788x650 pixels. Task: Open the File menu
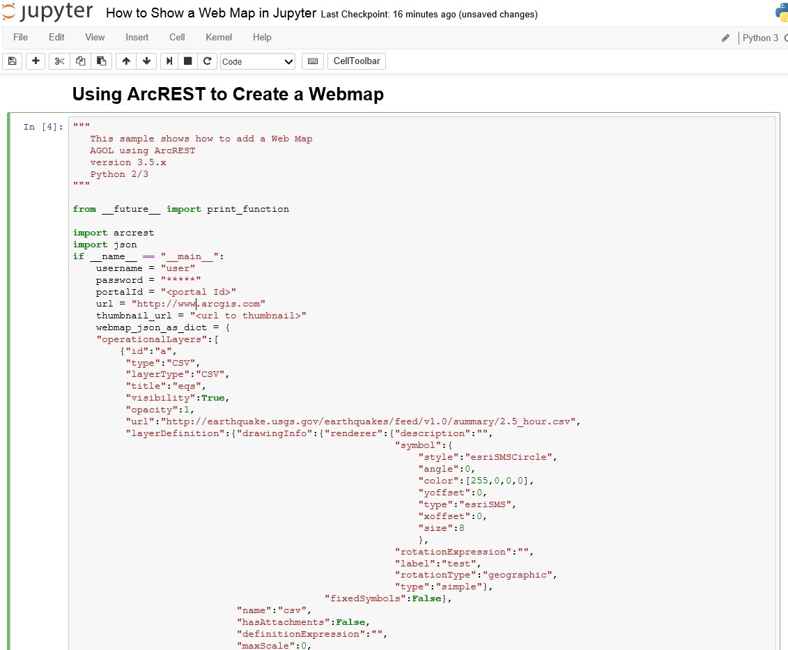(x=21, y=38)
